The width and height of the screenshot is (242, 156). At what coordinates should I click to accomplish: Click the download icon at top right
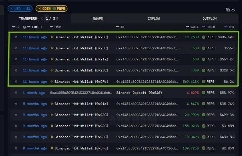(x=232, y=10)
